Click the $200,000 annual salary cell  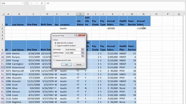coord(112,57)
